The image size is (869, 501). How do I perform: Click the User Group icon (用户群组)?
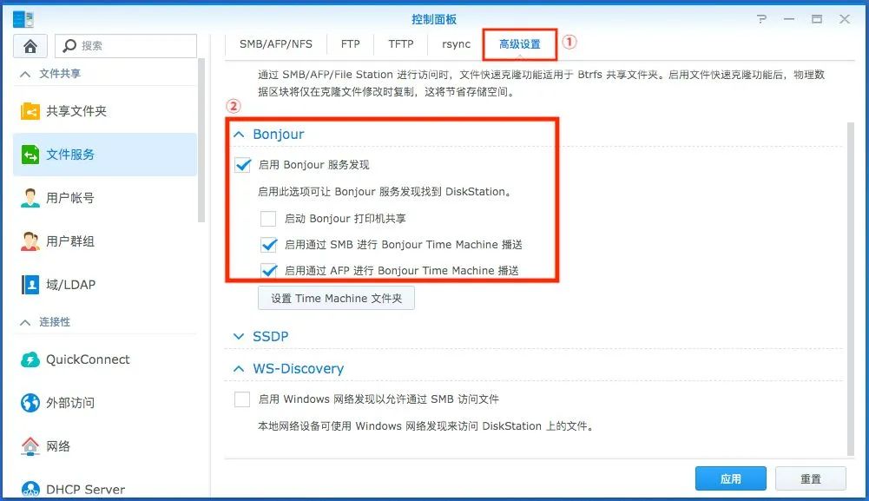click(x=30, y=241)
